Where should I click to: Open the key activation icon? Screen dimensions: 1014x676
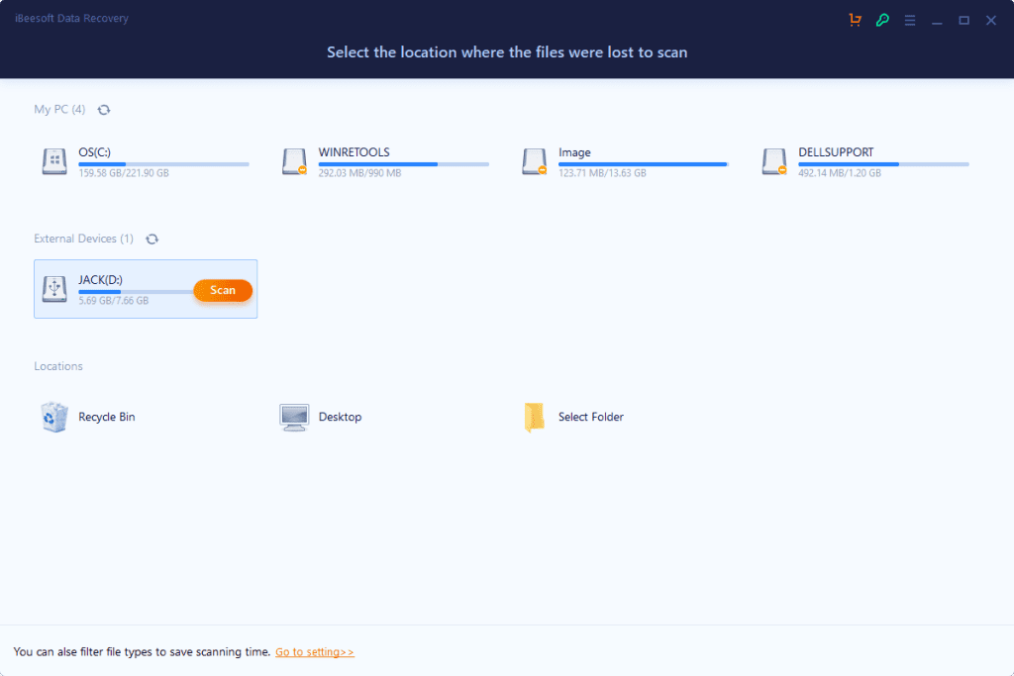882,20
